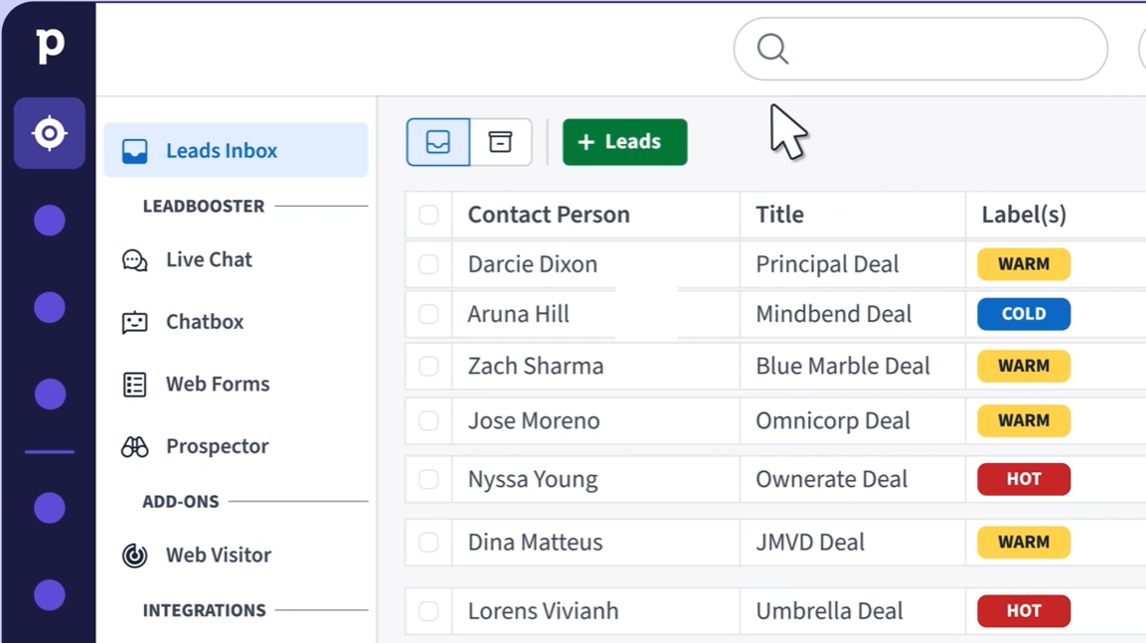The image size is (1146, 643).
Task: Switch to archive view button
Action: click(x=501, y=142)
